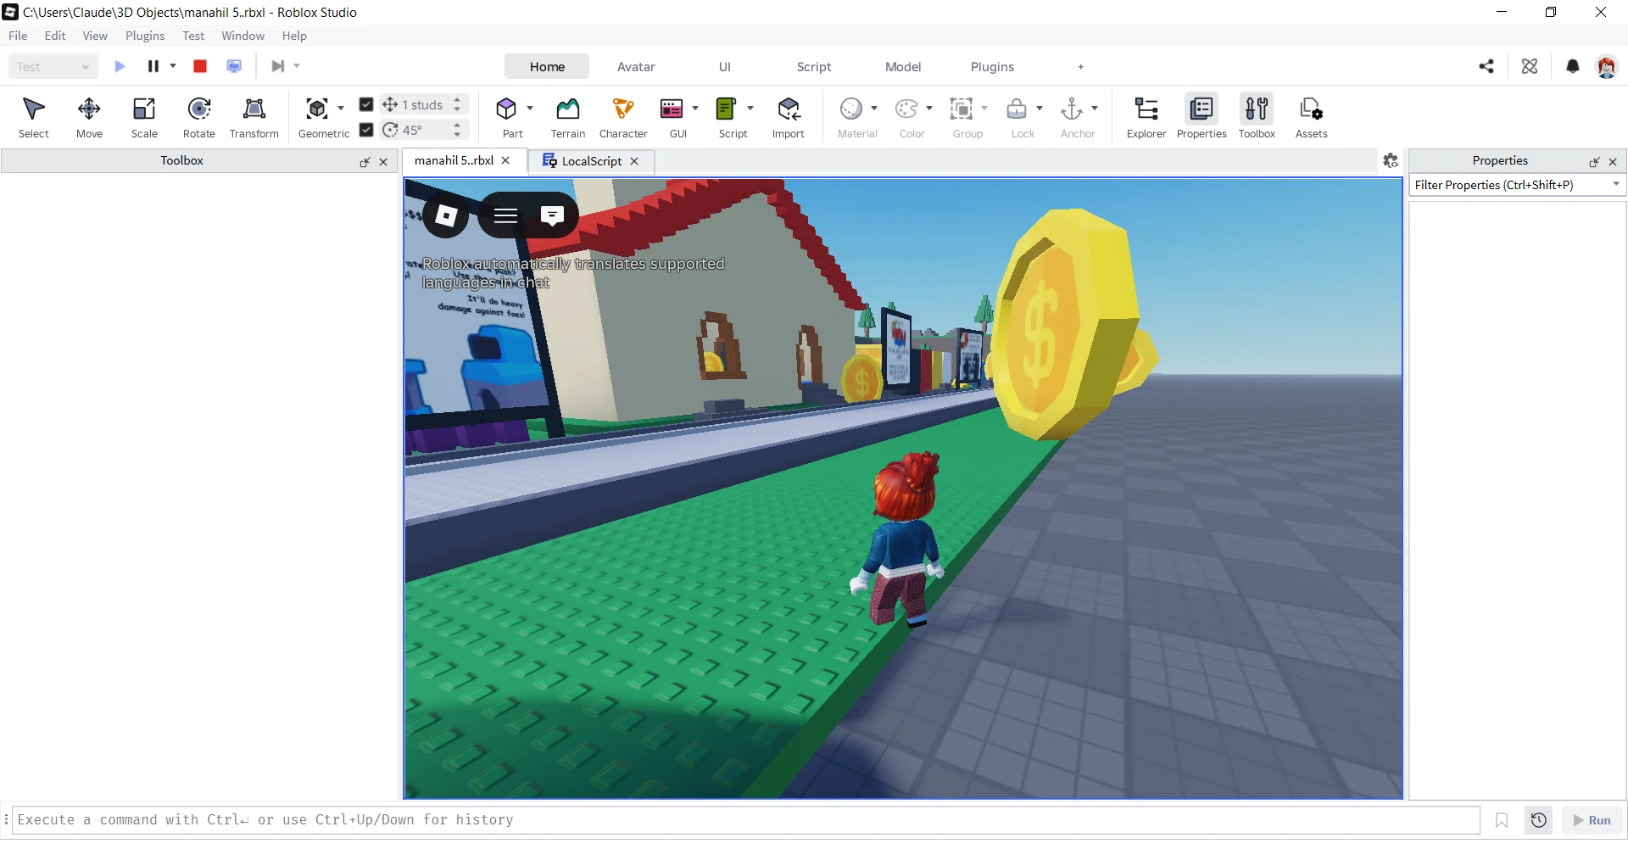Close the LocalScript tab
Image resolution: width=1628 pixels, height=849 pixels.
[634, 161]
